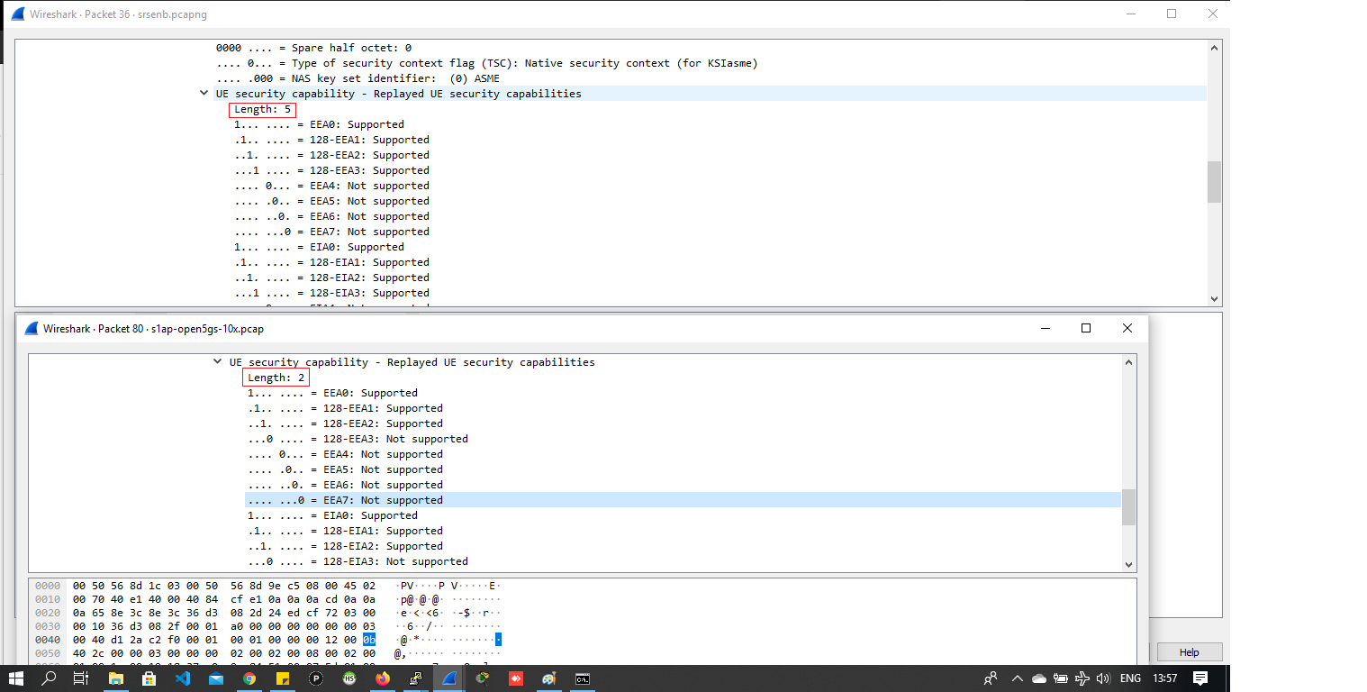Open the Command Prompt taskbar icon
The height and width of the screenshot is (692, 1367).
tap(582, 678)
